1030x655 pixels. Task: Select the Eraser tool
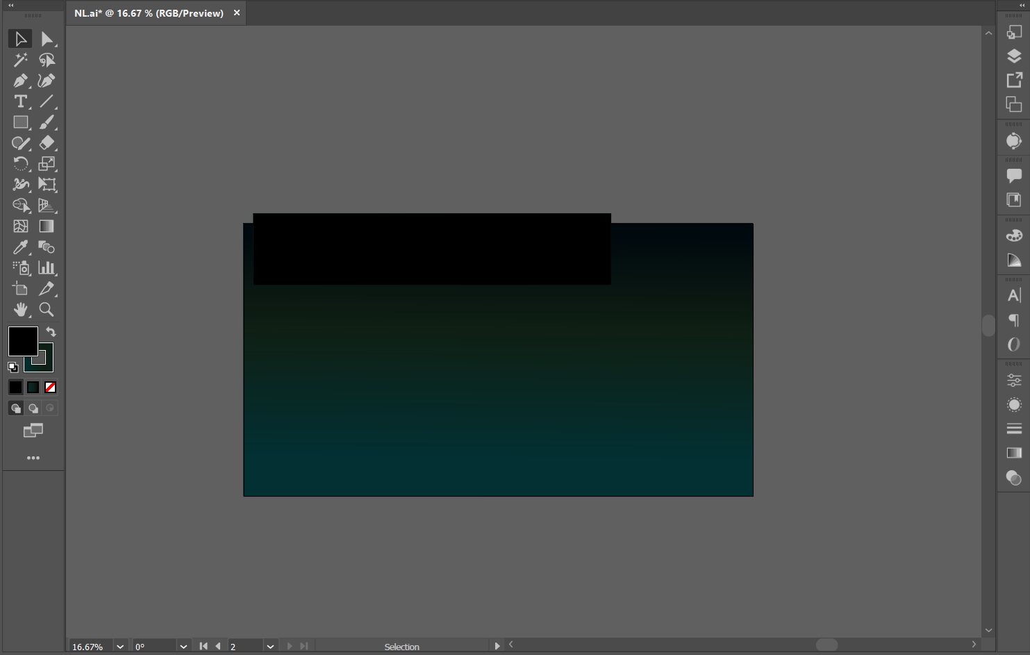point(47,143)
